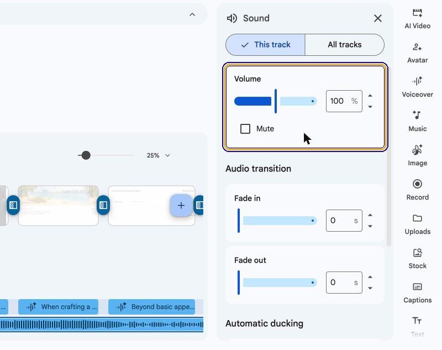Decrease Fade out with the down arrow
442x350 pixels.
coord(370,288)
